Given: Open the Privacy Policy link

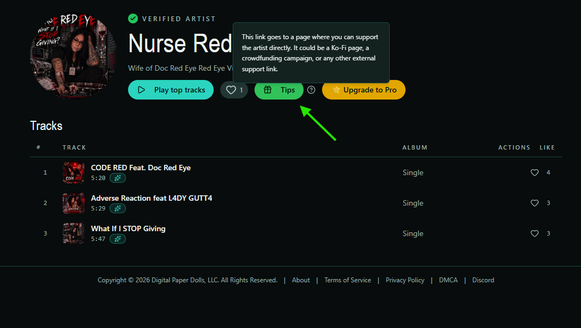Looking at the screenshot, I should pos(405,280).
